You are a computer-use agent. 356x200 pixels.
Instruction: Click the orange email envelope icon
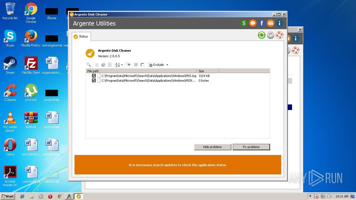point(271,23)
